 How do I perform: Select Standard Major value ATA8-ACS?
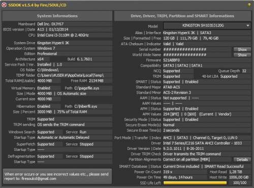click(x=171, y=87)
